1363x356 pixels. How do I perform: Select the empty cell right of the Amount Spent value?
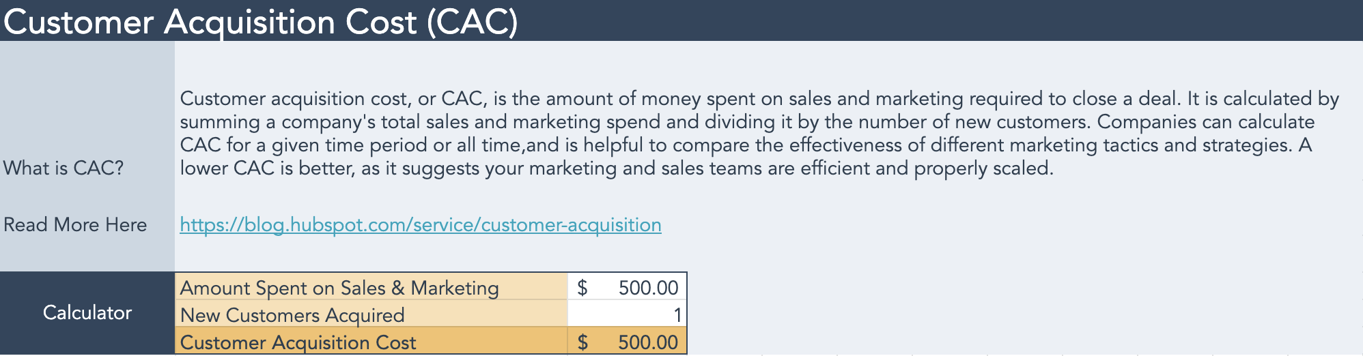coord(724,286)
